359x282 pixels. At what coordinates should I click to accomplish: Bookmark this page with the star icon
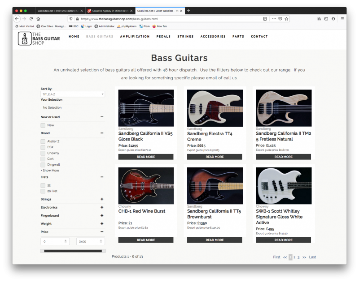pyautogui.click(x=286, y=19)
